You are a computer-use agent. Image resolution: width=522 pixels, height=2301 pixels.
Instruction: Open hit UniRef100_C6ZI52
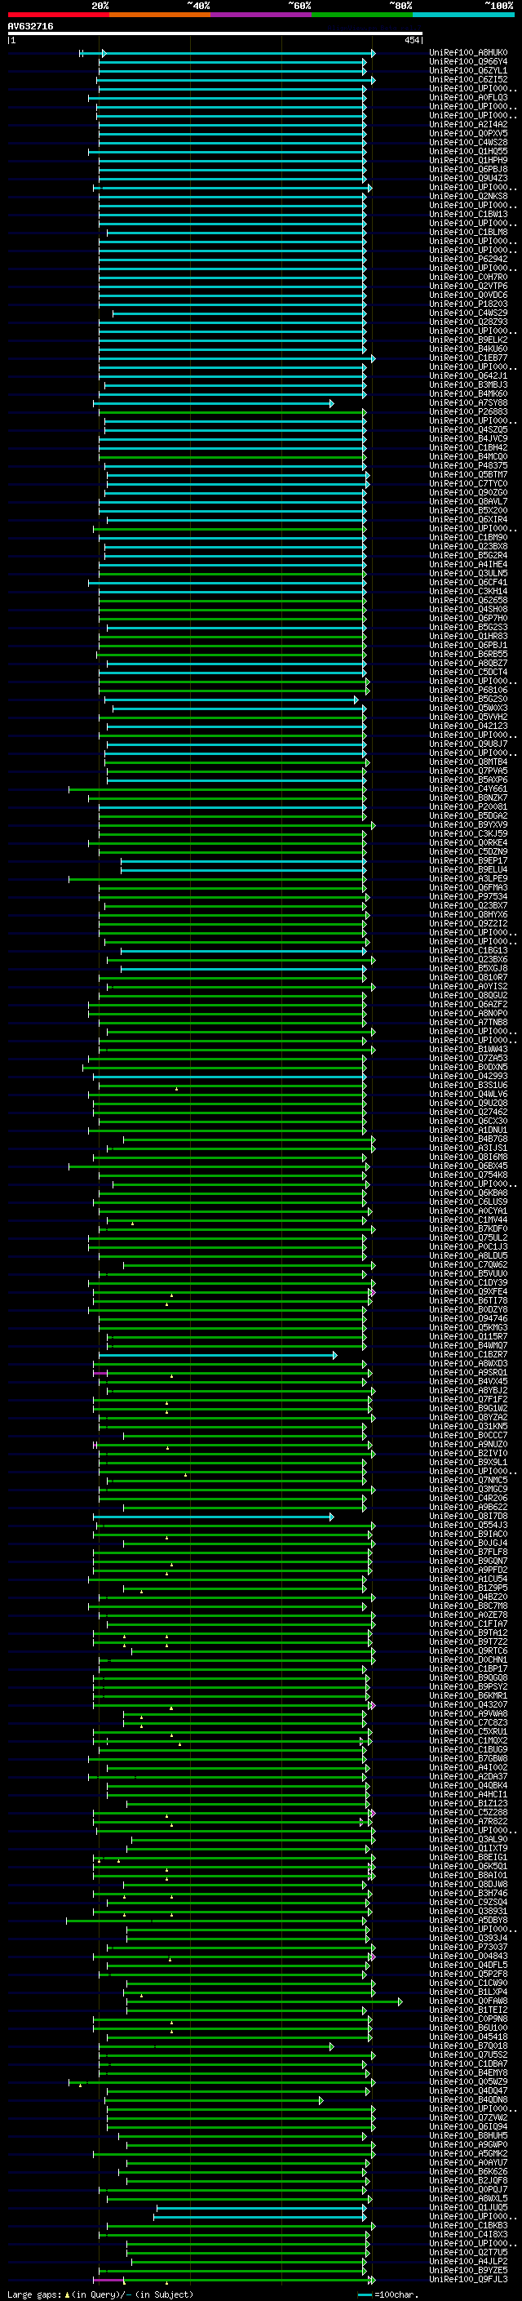point(468,80)
